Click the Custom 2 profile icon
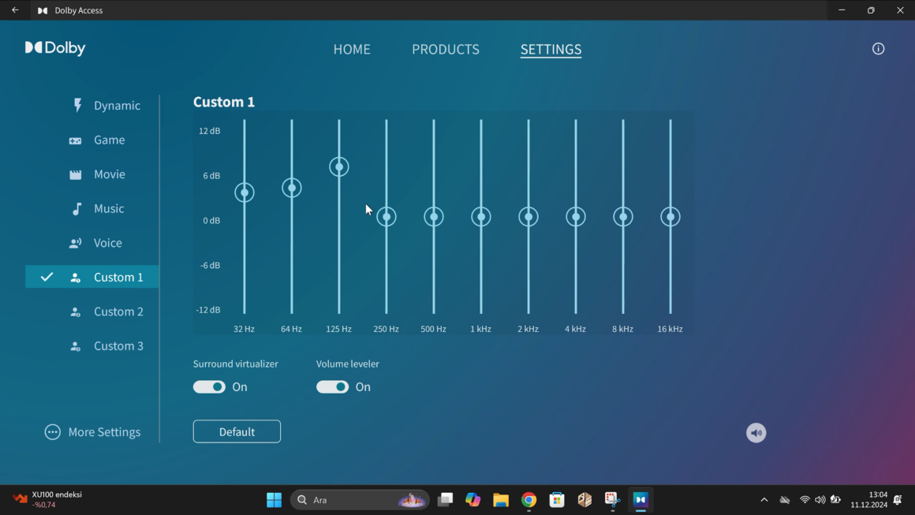Screen dimensions: 915x515 [75, 312]
